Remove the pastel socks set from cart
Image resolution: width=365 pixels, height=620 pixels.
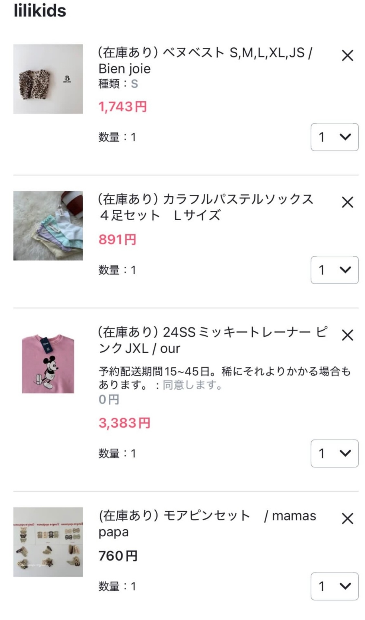[x=347, y=202]
